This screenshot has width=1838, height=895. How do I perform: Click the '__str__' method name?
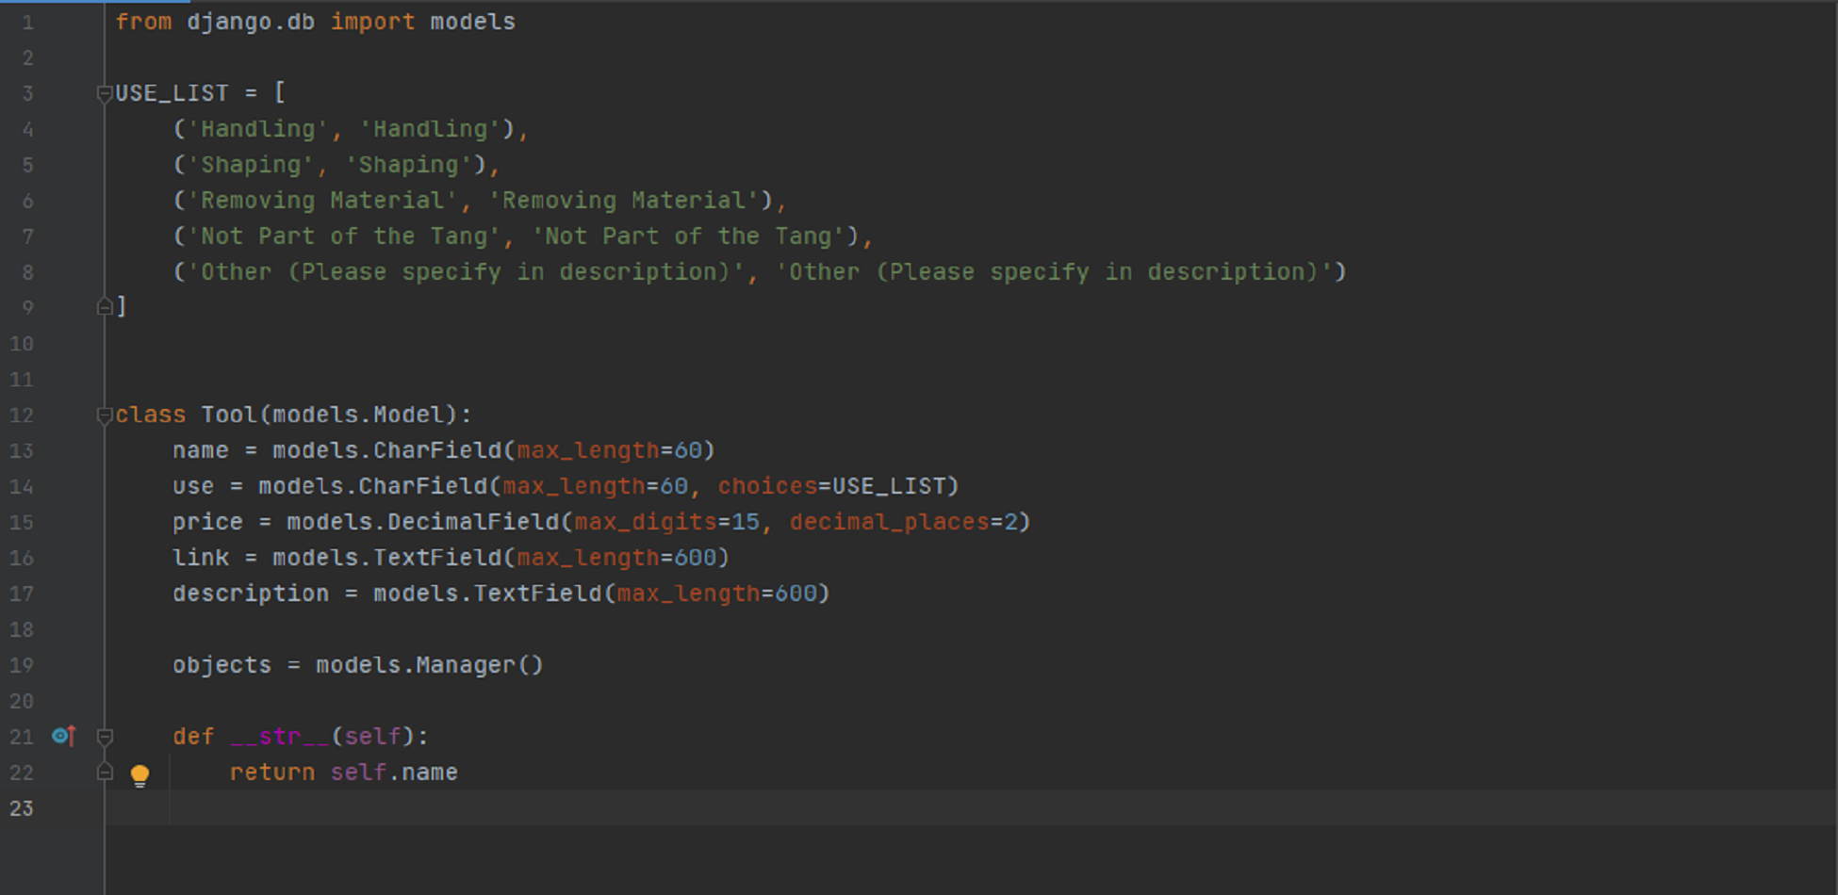(279, 737)
